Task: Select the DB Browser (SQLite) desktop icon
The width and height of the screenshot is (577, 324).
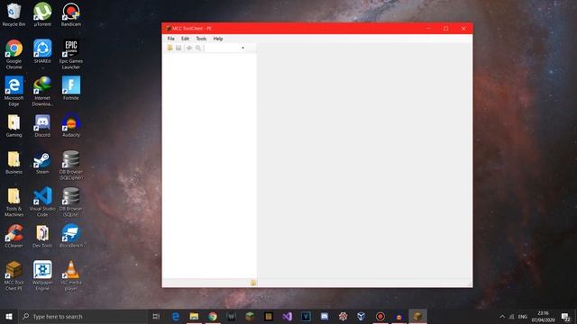Action: coord(71,202)
